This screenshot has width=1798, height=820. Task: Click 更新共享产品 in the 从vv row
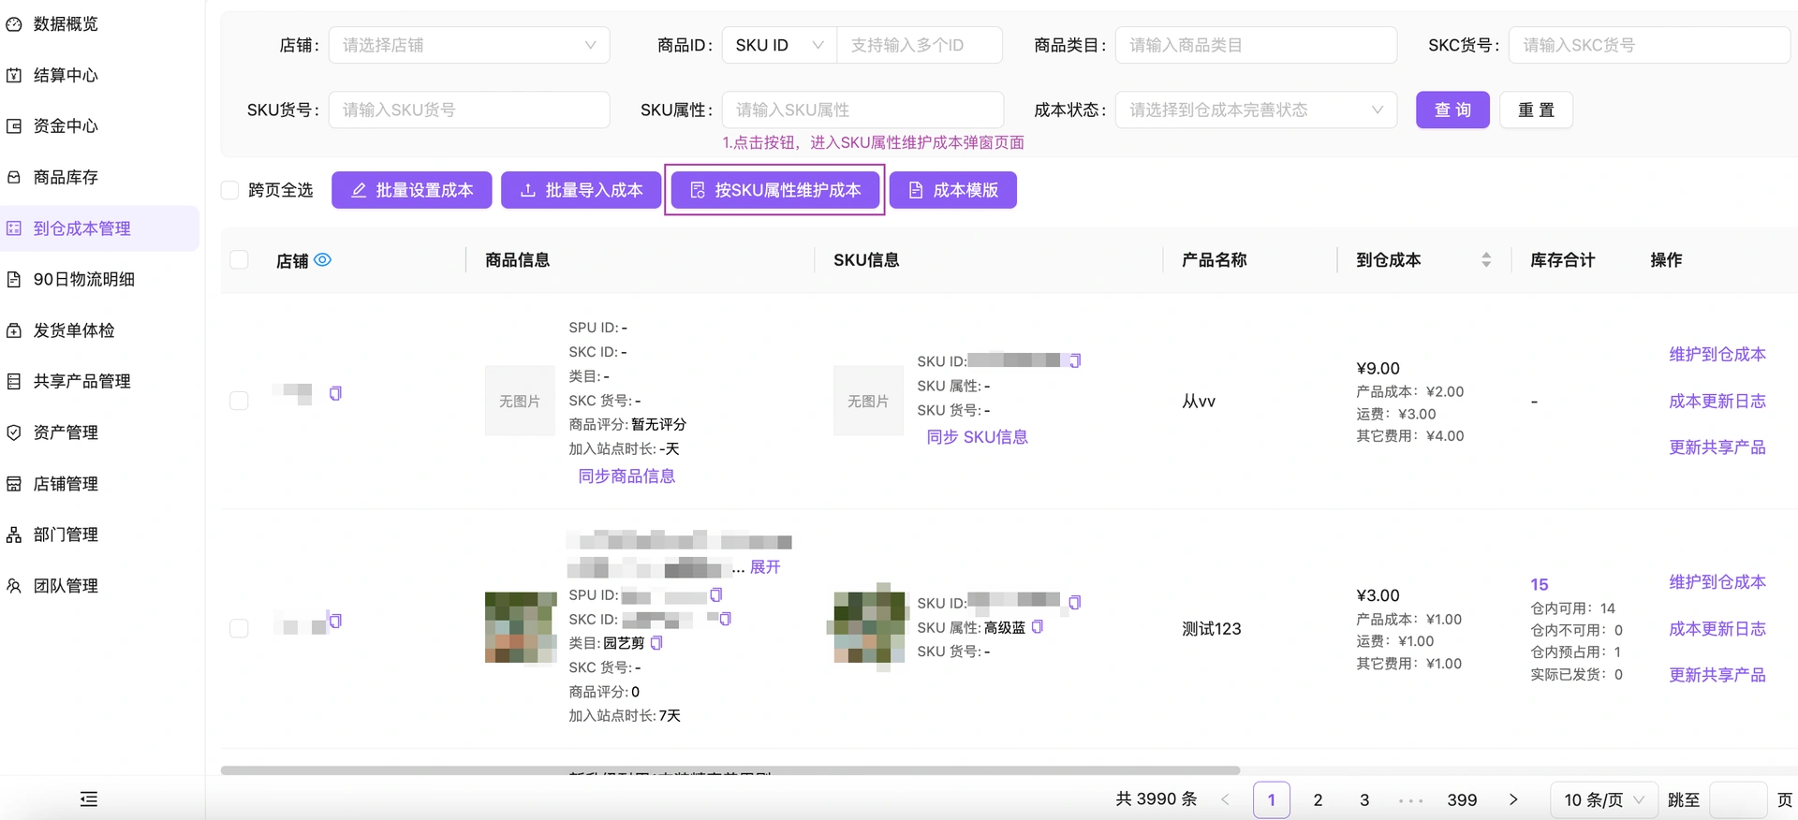[1717, 447]
